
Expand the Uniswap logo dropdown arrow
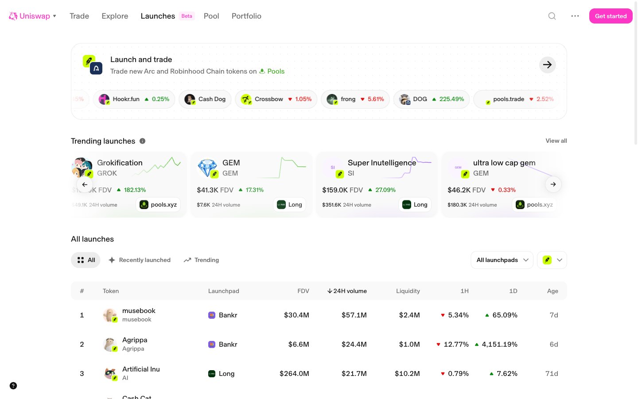pos(54,16)
